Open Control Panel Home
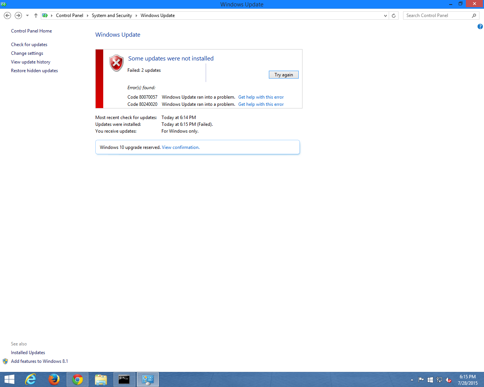 point(31,31)
